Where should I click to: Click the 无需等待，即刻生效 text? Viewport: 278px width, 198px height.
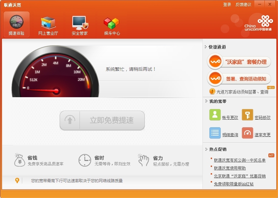click(112, 164)
